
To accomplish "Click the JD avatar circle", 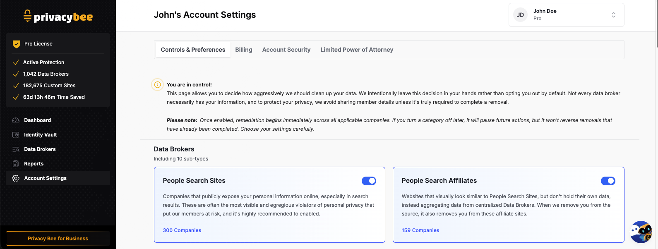I will pyautogui.click(x=521, y=15).
